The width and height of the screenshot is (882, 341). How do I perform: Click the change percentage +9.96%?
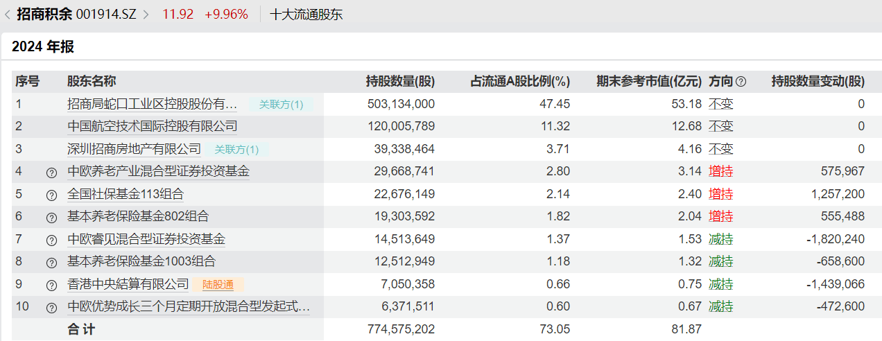pyautogui.click(x=226, y=14)
